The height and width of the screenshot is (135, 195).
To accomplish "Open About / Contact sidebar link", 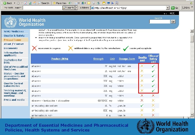I will tap(13, 44).
